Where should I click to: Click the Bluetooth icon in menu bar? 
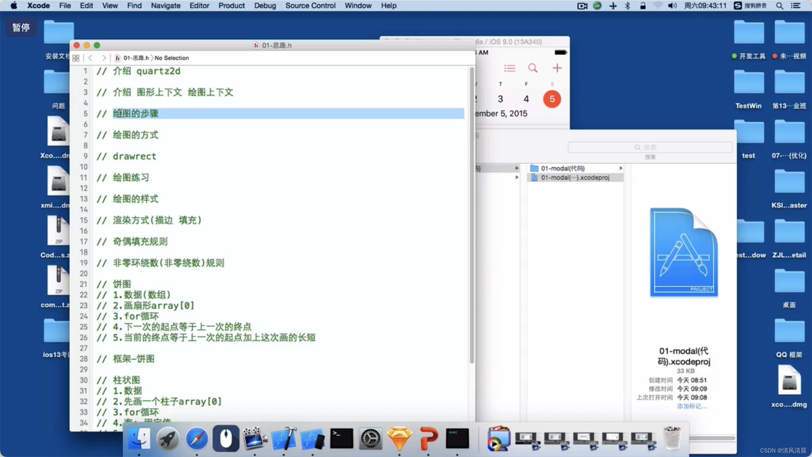627,6
